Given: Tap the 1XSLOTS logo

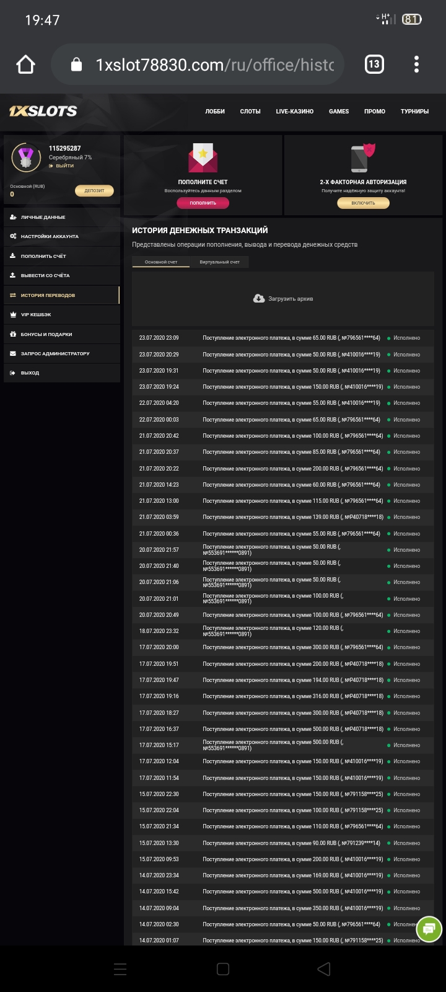Looking at the screenshot, I should (43, 112).
